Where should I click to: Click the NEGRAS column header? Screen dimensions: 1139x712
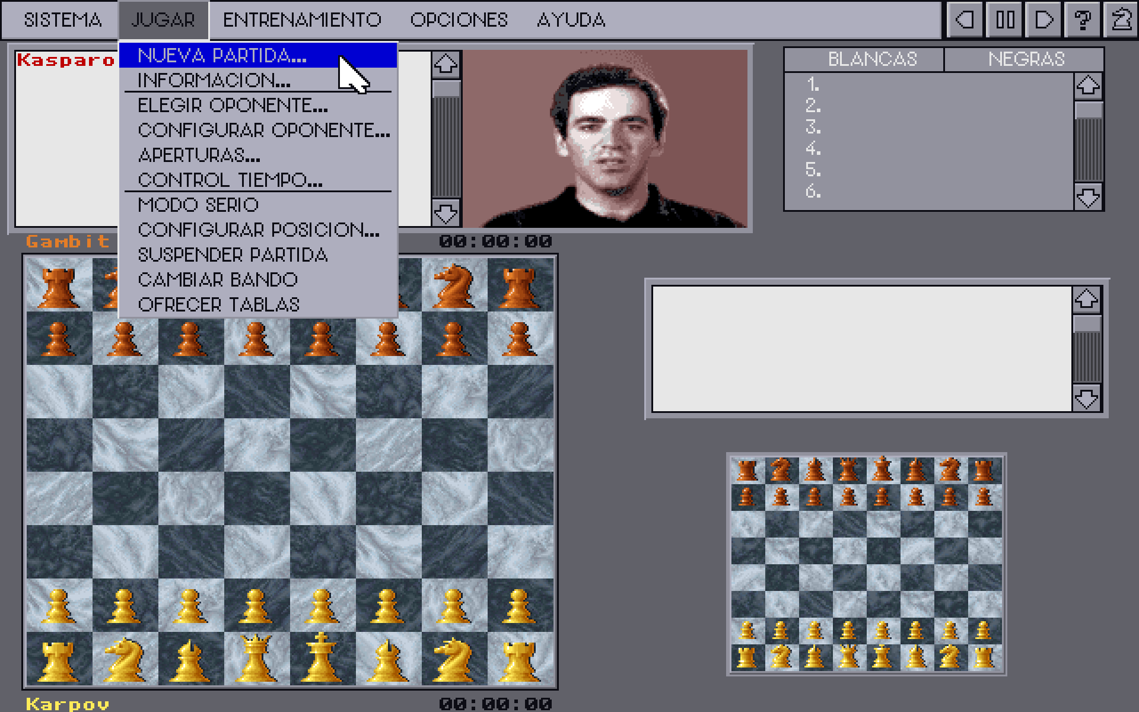[1026, 59]
